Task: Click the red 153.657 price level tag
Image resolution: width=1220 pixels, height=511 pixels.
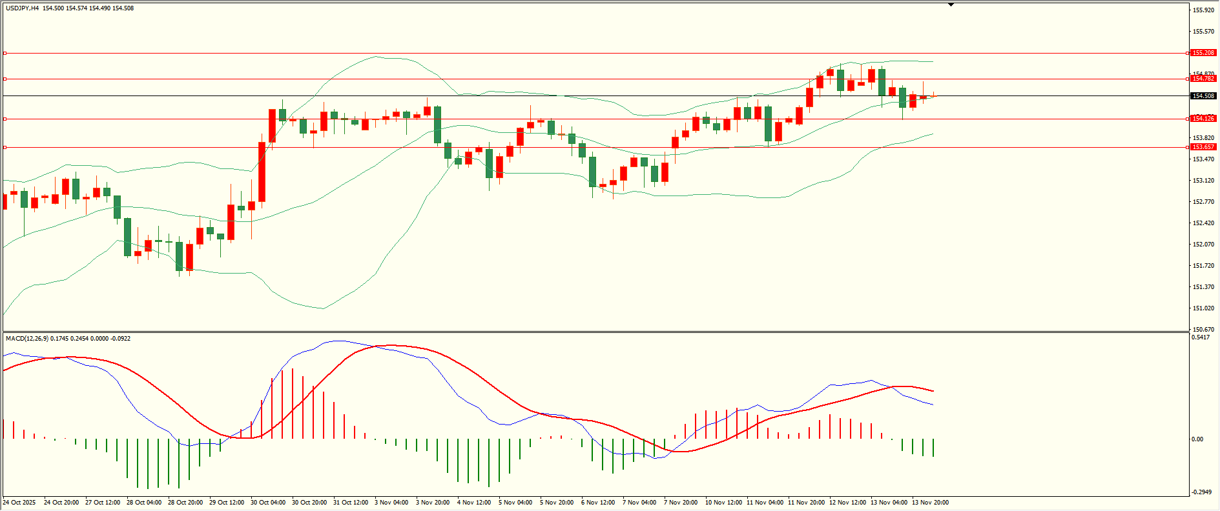Action: [1203, 147]
